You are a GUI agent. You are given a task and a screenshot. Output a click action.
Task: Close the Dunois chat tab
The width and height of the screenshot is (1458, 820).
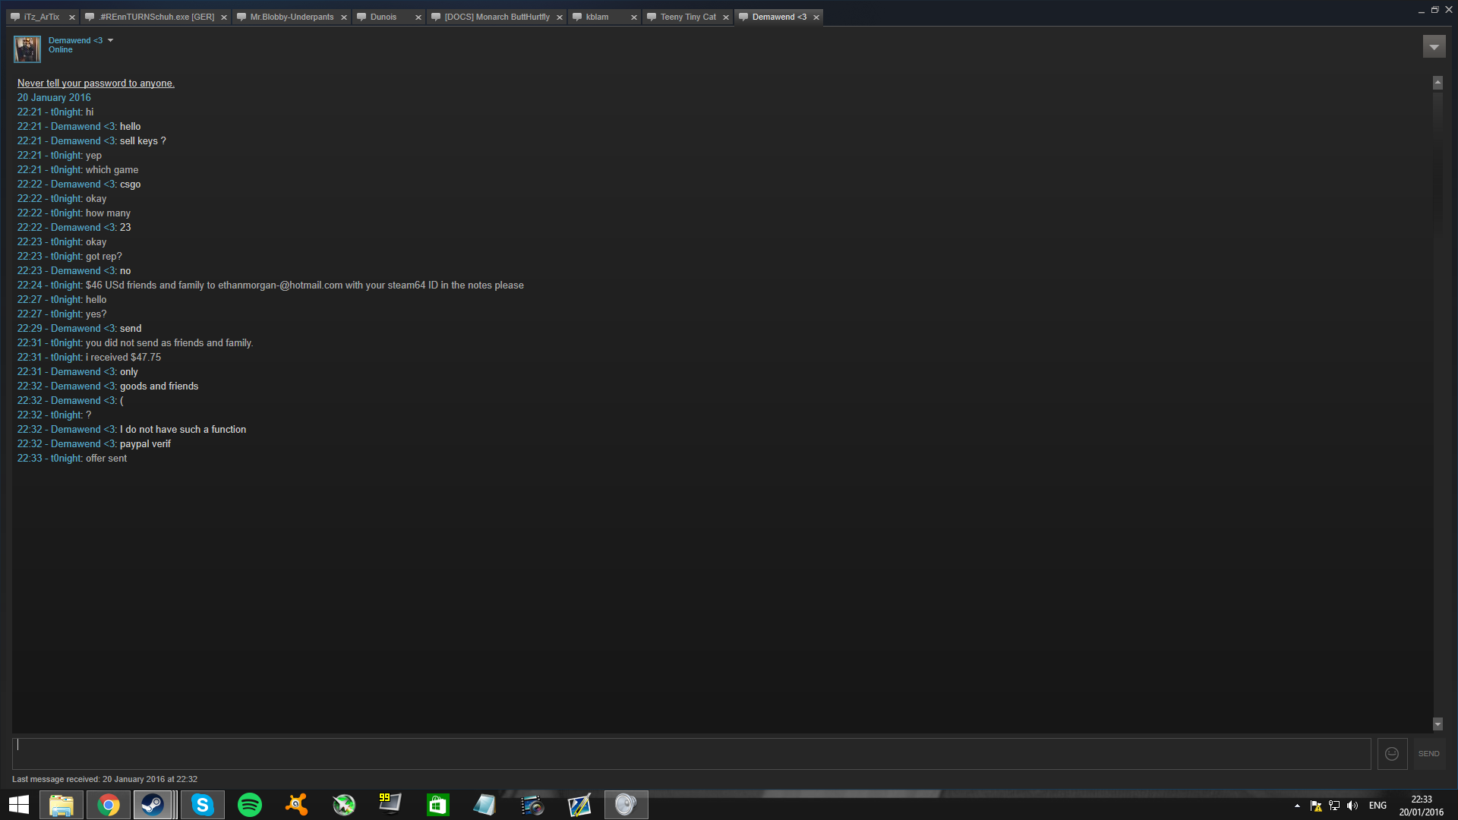pyautogui.click(x=418, y=17)
